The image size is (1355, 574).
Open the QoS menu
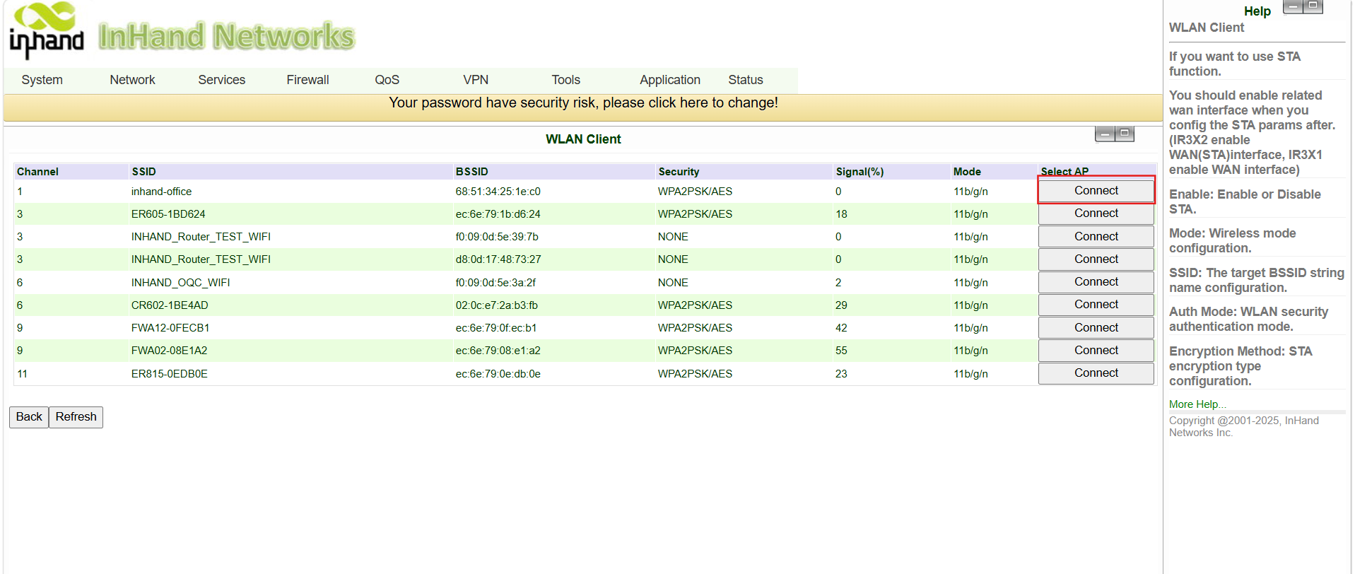pyautogui.click(x=387, y=80)
